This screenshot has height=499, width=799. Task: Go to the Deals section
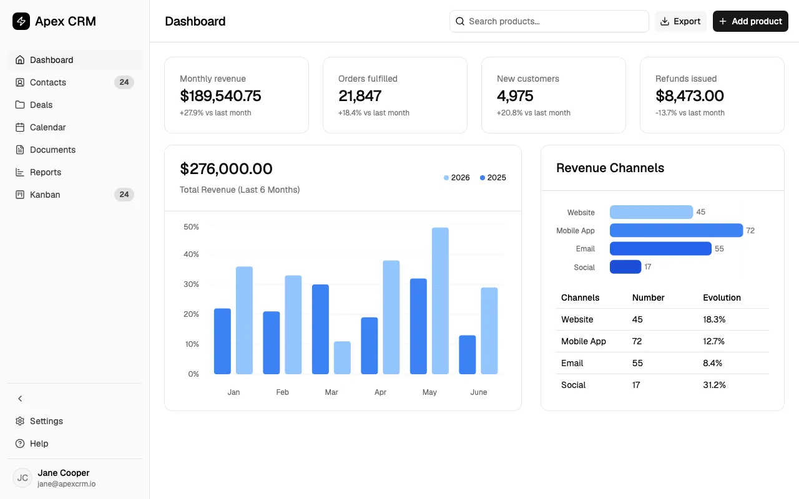coord(75,105)
